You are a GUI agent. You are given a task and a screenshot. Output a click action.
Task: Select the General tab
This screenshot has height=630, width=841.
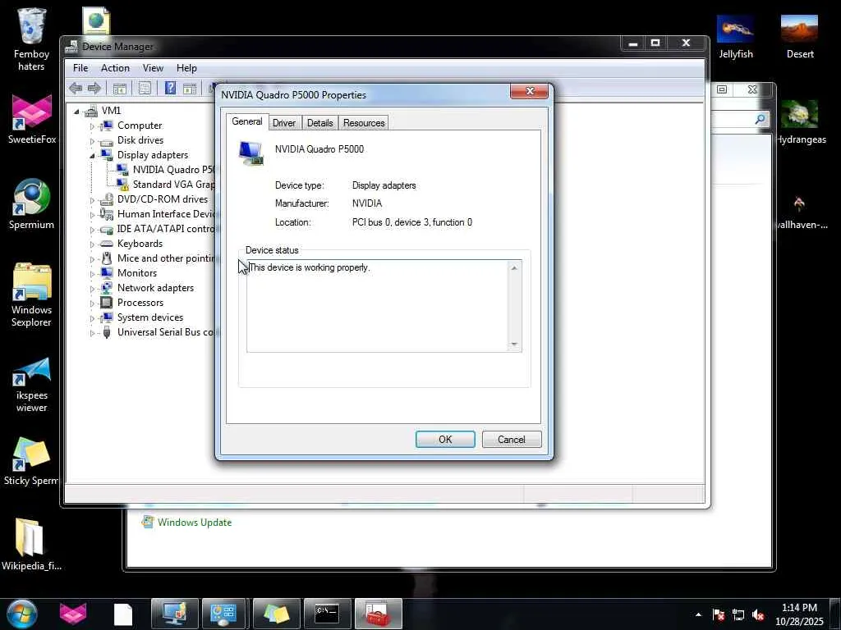pos(246,121)
